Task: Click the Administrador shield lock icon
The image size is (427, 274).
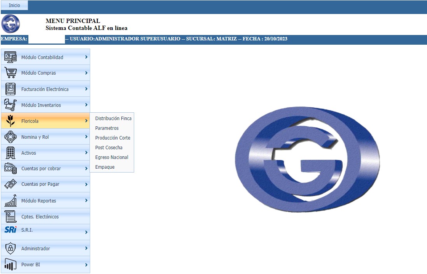Action: [10, 248]
